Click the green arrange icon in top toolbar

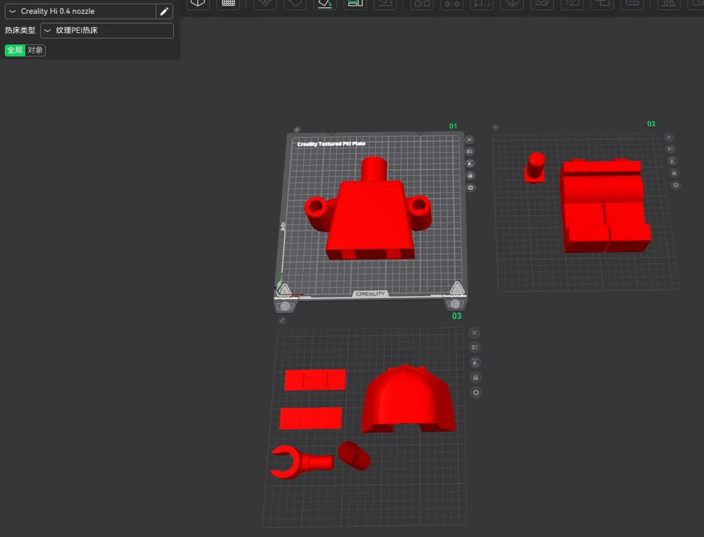coord(355,4)
